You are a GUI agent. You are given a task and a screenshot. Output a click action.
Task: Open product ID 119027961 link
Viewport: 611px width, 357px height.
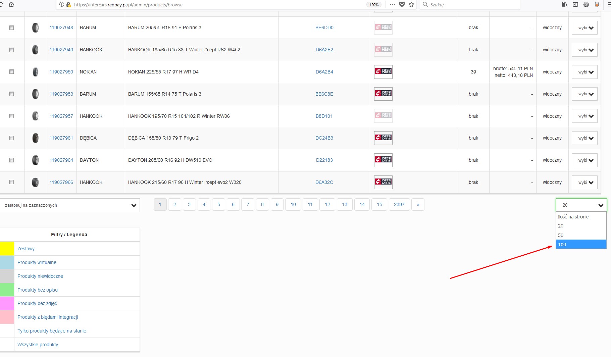coord(61,138)
